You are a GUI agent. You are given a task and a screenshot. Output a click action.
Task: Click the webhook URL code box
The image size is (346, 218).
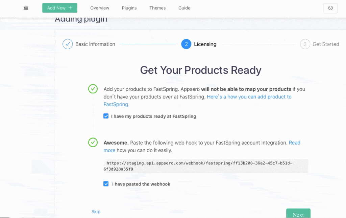(x=206, y=166)
